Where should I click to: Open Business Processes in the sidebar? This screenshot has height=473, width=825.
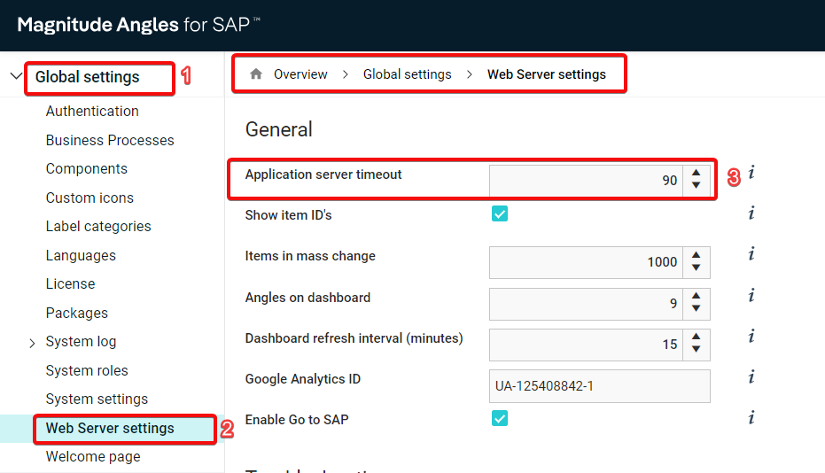click(110, 140)
